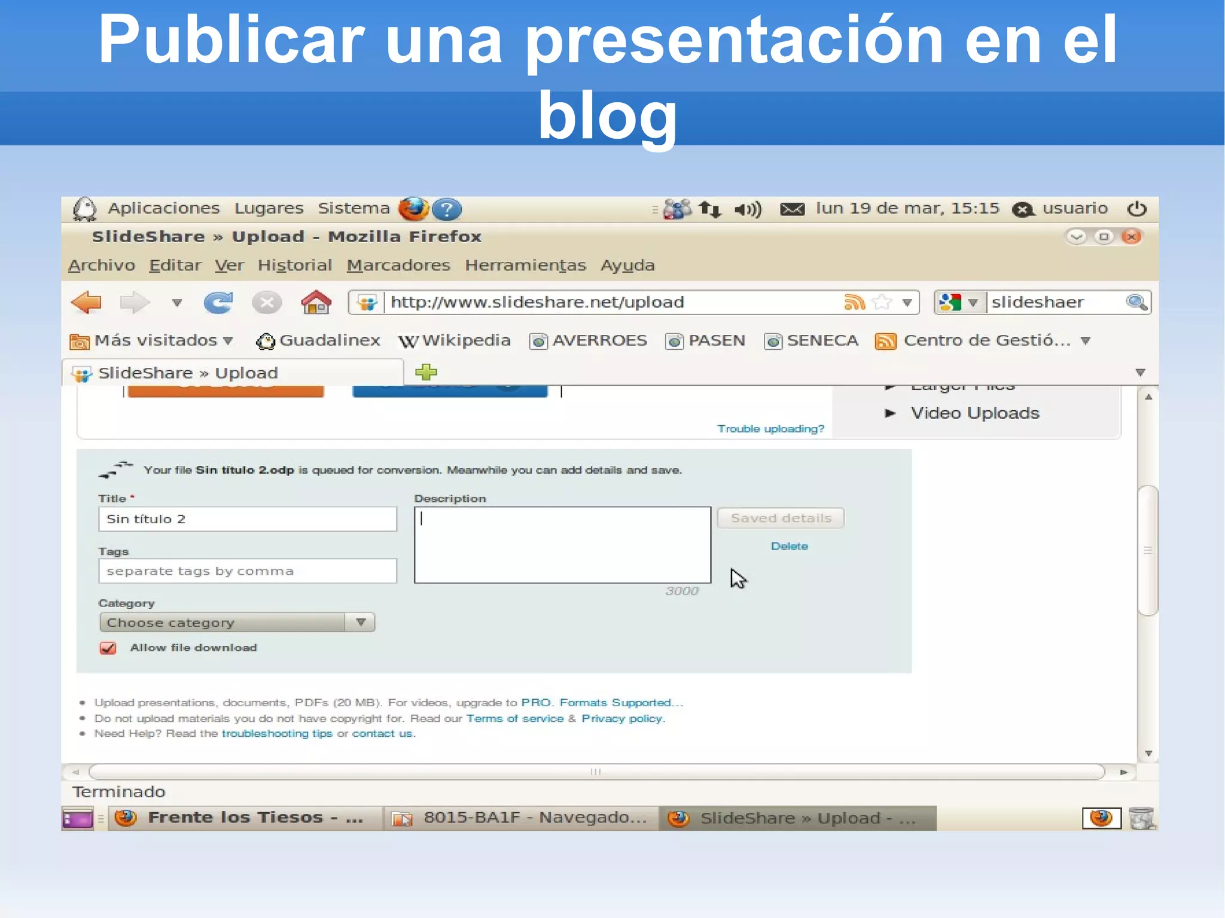This screenshot has width=1225, height=918.
Task: Click the stop loading button
Action: [x=267, y=303]
